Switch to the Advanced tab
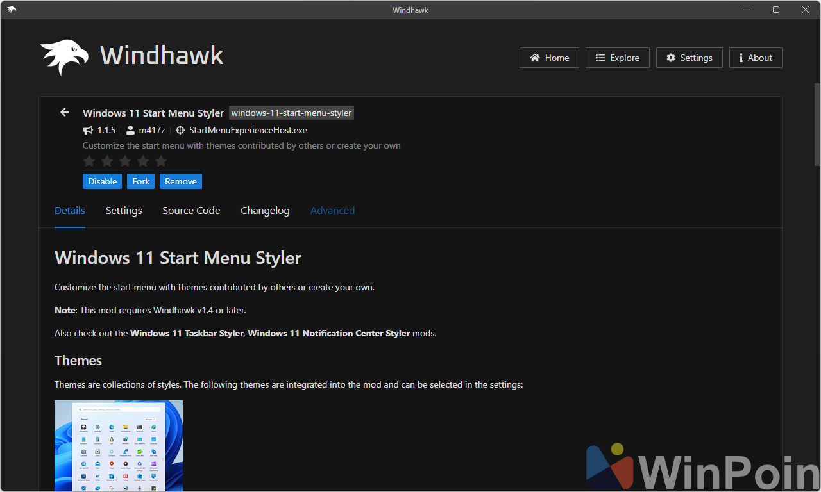This screenshot has width=821, height=492. 332,211
